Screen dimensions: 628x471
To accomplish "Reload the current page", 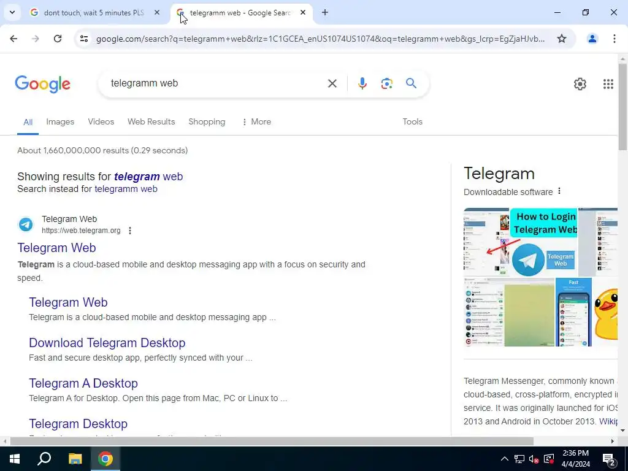I will (58, 39).
